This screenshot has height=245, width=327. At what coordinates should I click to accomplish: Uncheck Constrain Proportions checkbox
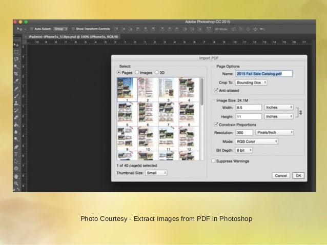click(x=216, y=124)
